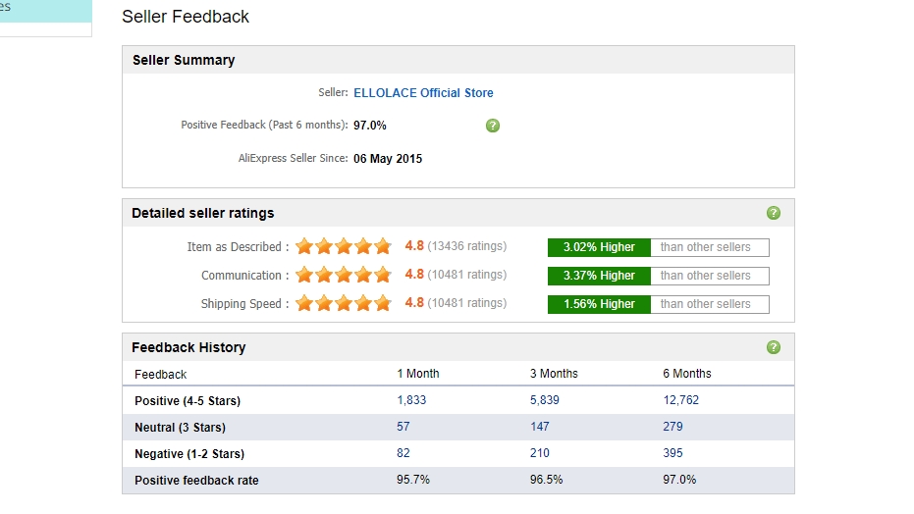View 3 Months neutral feedback count 147
Viewport: 914px width, 514px height.
click(539, 427)
